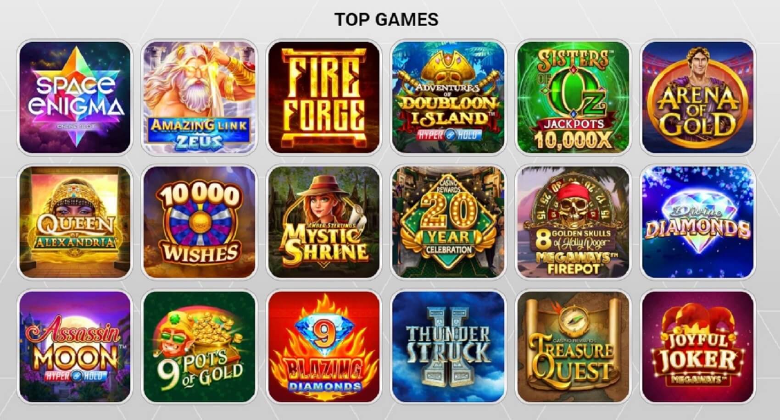This screenshot has height=420, width=780.
Task: Open Assassin Moon Hyper Hold
Action: pos(74,347)
